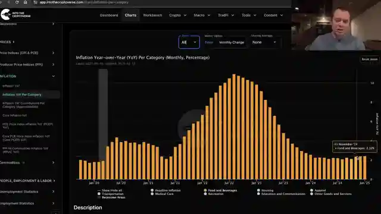The image size is (381, 214).
Task: Open the Macro menu
Action: pos(202,15)
